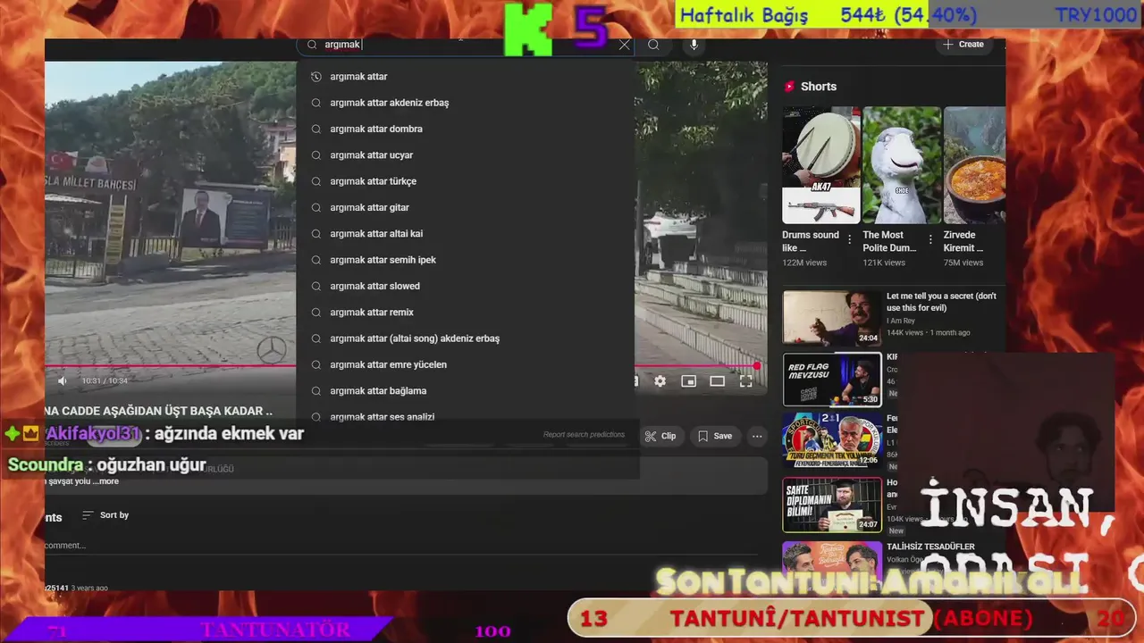The height and width of the screenshot is (643, 1144).
Task: Open the 'TALİHSİZ TESADÜFLER' video title
Action: (930, 547)
